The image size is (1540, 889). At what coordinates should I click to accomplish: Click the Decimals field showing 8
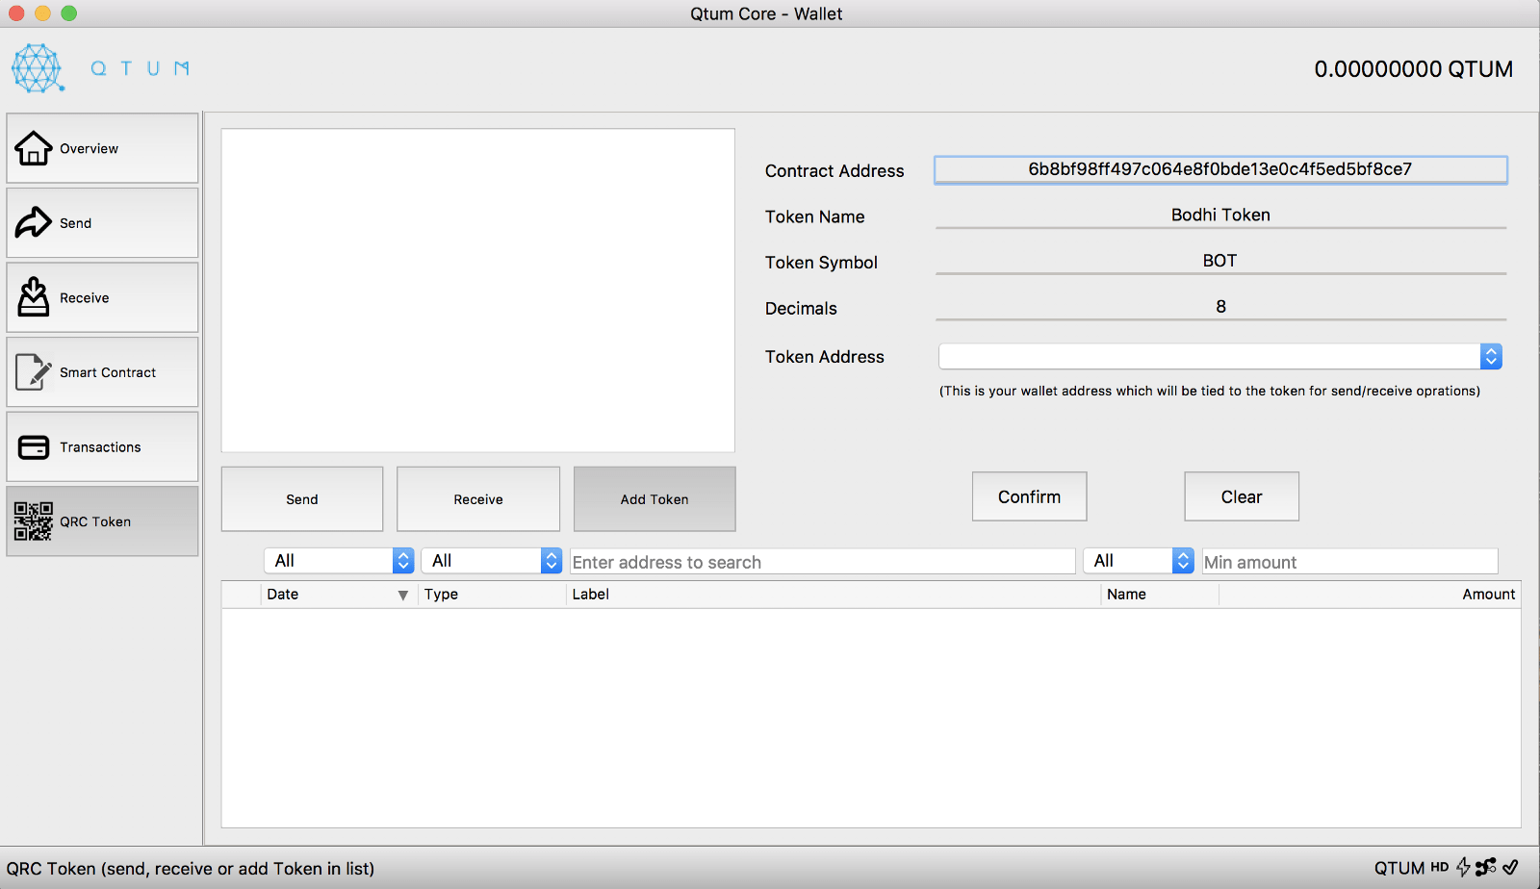click(x=1220, y=307)
